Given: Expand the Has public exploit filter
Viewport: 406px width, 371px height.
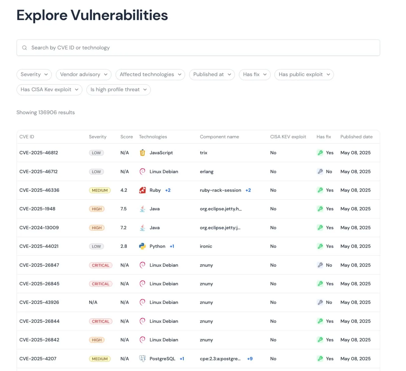Looking at the screenshot, I should tap(304, 74).
